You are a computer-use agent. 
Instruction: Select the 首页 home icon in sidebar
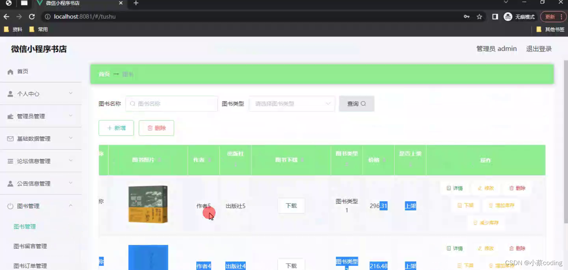pyautogui.click(x=10, y=71)
